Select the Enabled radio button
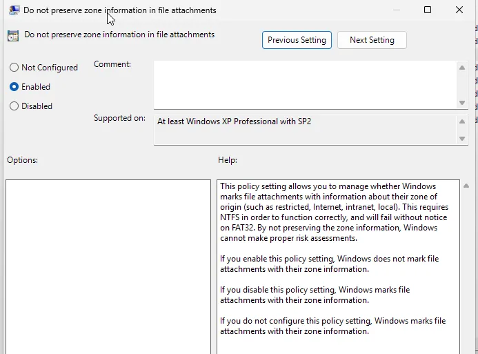The width and height of the screenshot is (478, 354). click(14, 87)
